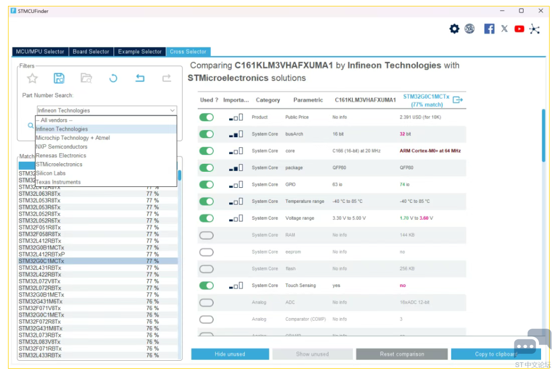This screenshot has width=556, height=373.
Task: Disable the Touch Sensing parameter toggle
Action: [206, 285]
